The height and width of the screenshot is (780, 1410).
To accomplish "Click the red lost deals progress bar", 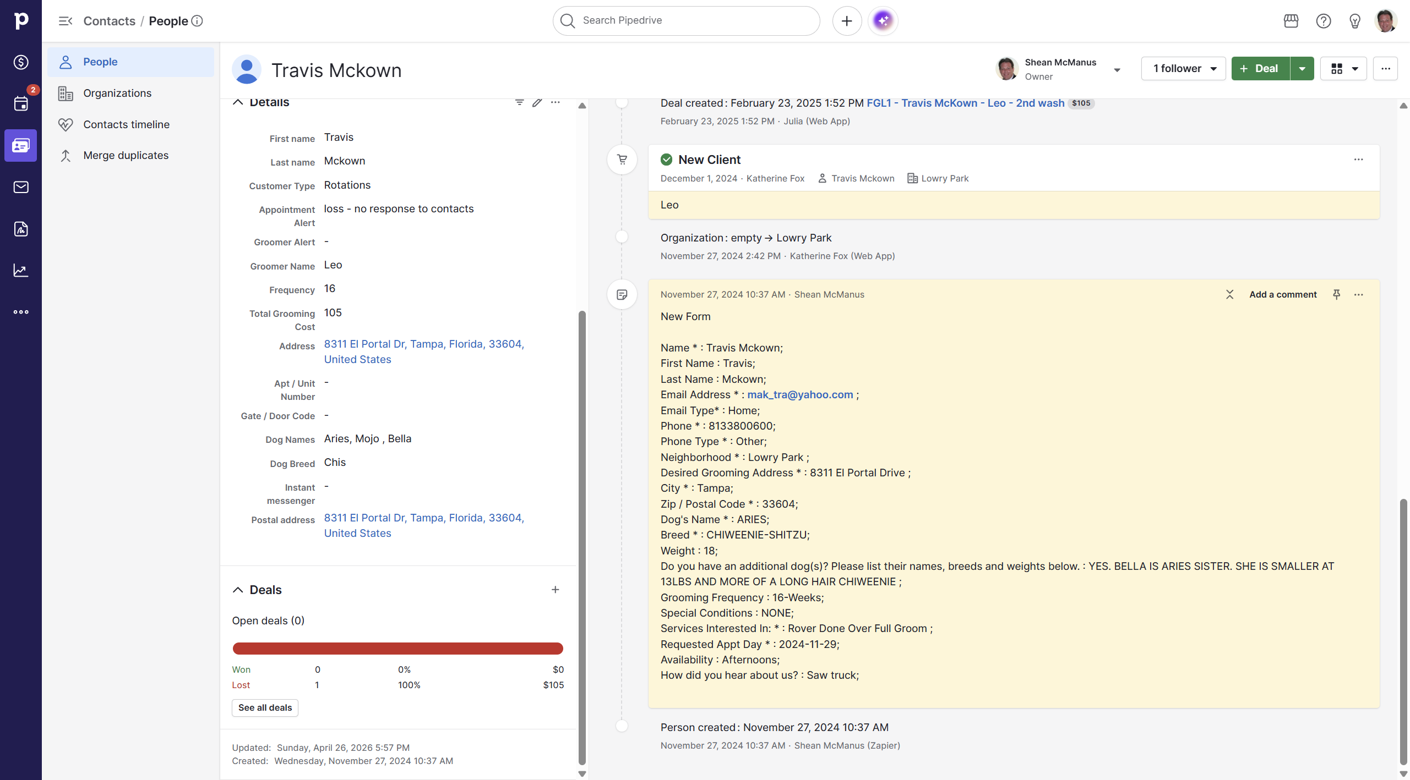I will (398, 649).
